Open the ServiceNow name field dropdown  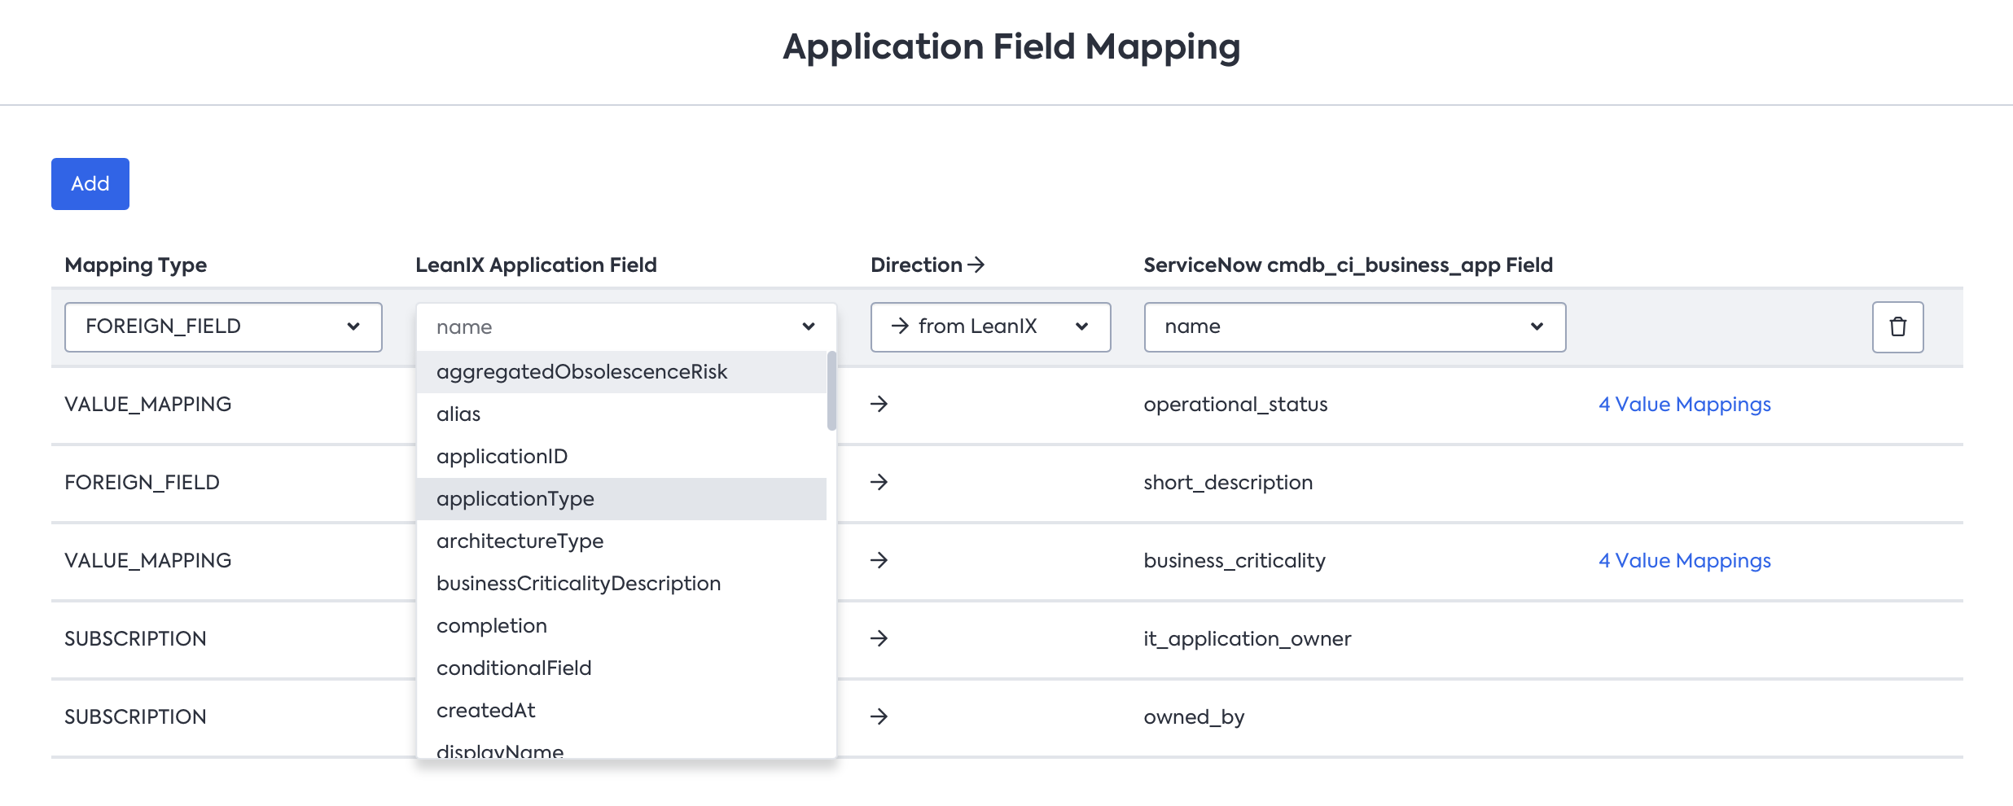click(x=1354, y=327)
